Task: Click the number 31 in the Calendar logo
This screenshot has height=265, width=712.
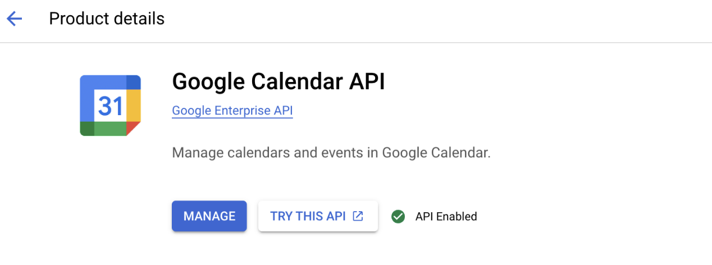Action: coord(110,105)
